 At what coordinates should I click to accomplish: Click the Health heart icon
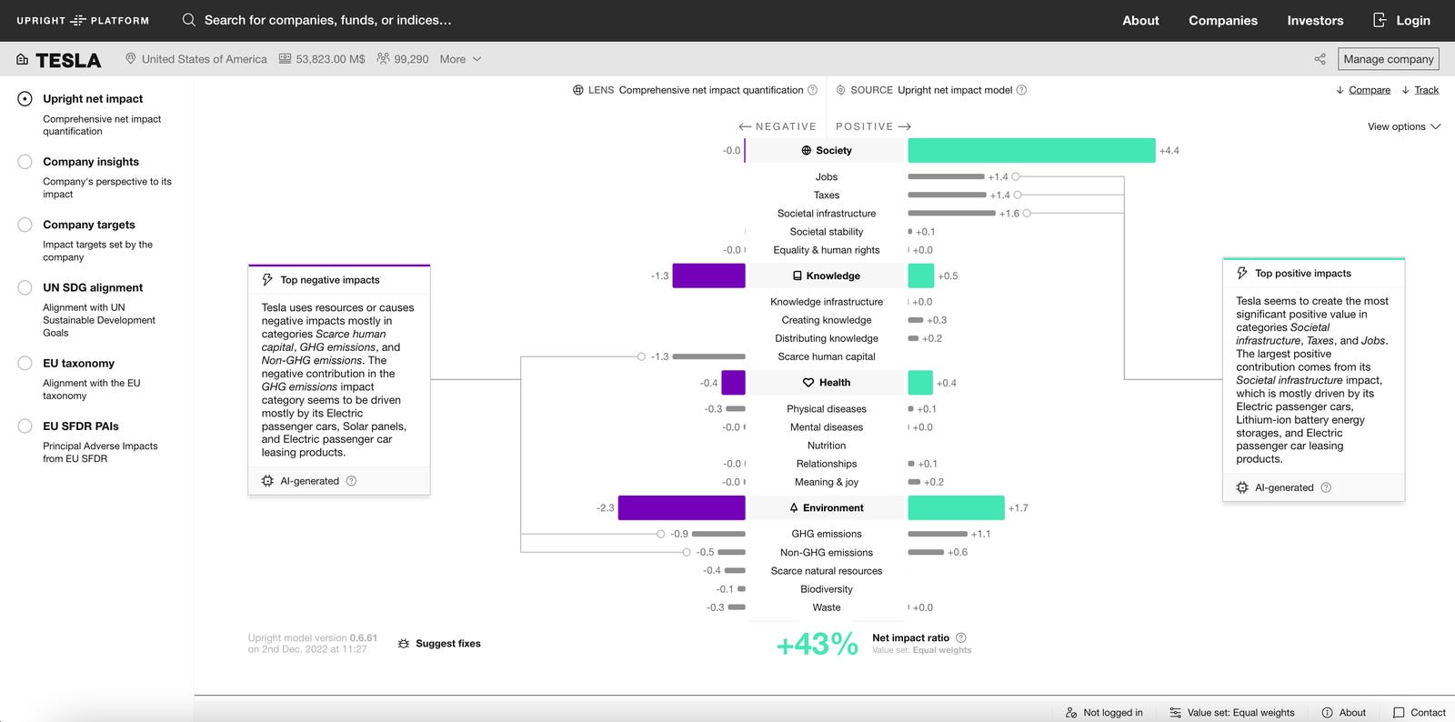808,383
